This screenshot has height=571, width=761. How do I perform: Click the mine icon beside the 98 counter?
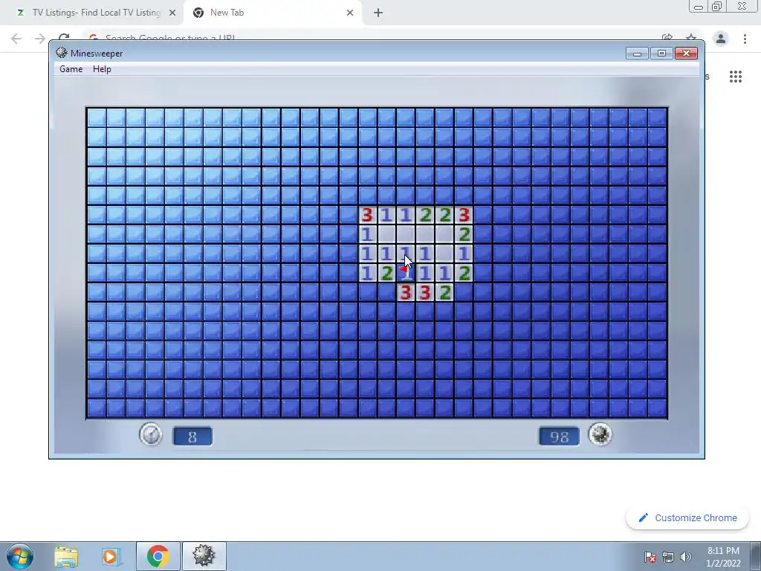(600, 434)
